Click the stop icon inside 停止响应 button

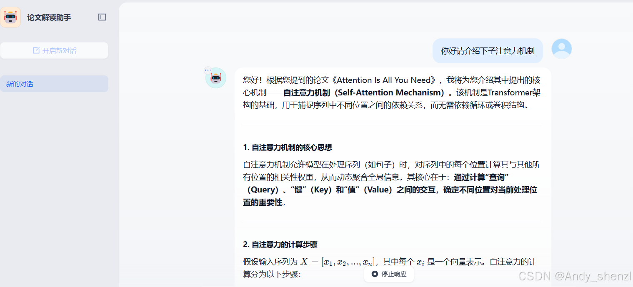coord(374,274)
